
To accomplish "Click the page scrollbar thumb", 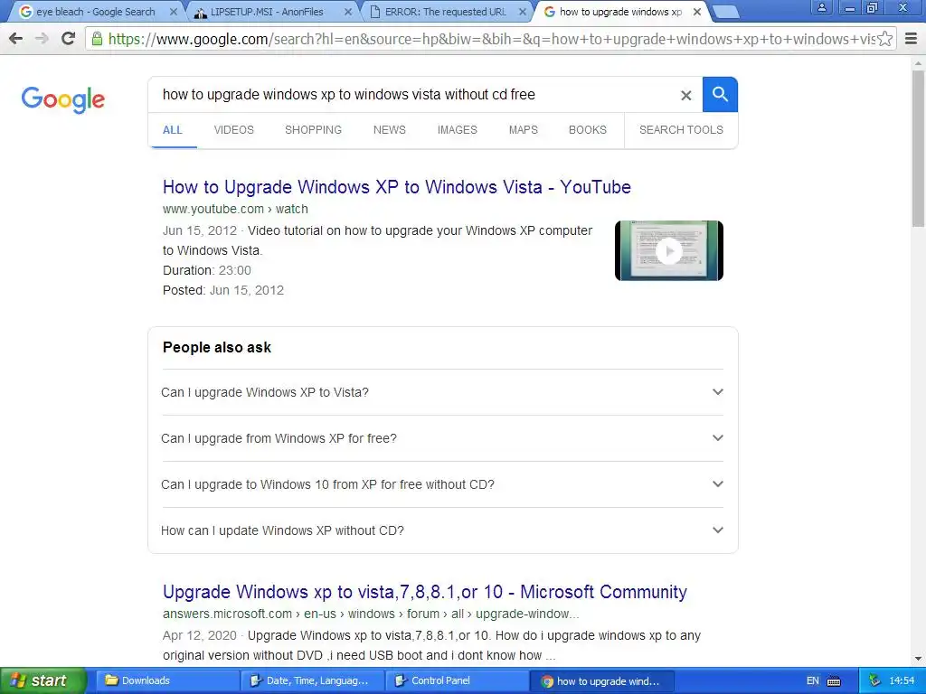I will click(919, 147).
